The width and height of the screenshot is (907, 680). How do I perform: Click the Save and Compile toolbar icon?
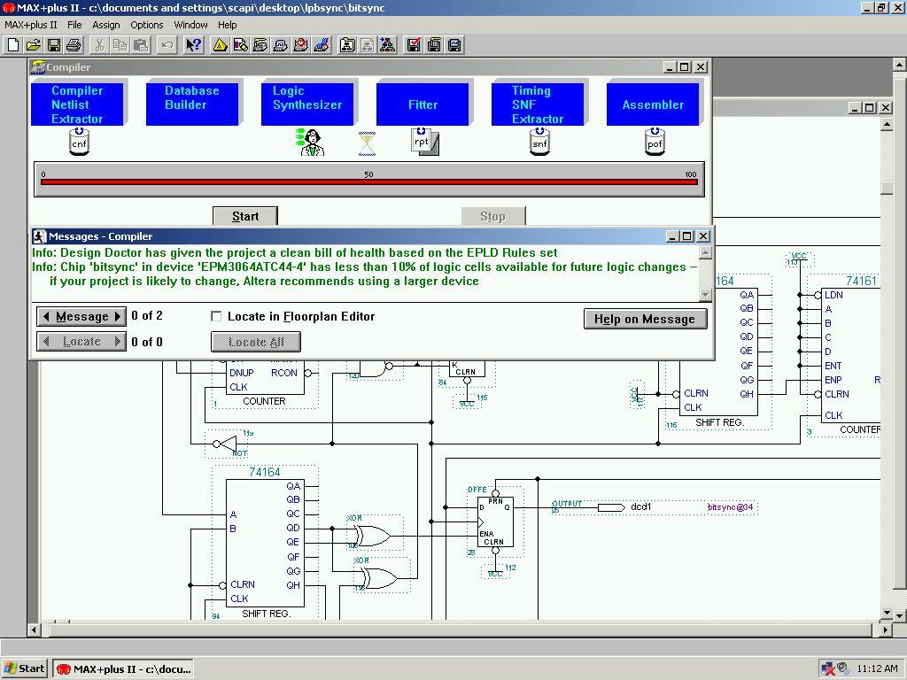[x=434, y=45]
